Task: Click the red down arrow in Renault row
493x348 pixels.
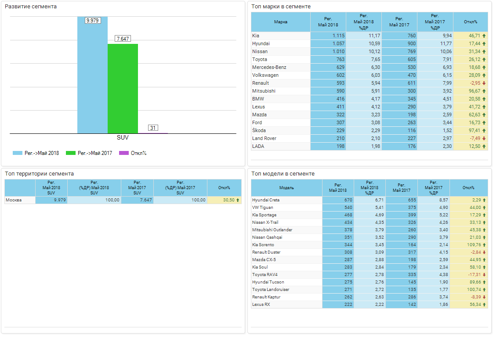Action: 484,83
